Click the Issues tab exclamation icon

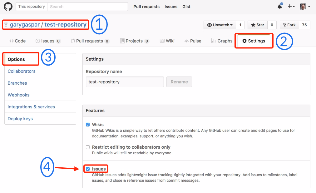pyautogui.click(x=38, y=41)
